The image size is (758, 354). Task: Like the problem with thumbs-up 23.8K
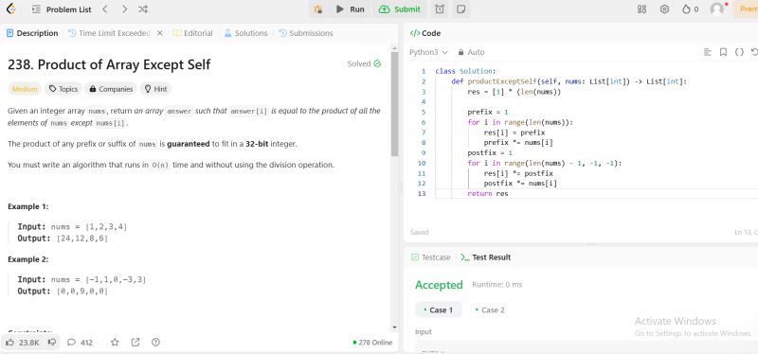tap(22, 342)
